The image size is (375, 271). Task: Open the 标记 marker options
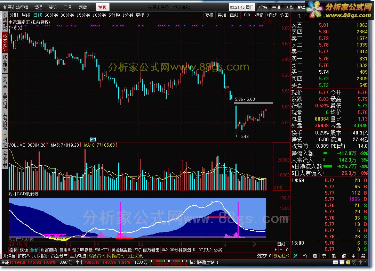pyautogui.click(x=259, y=15)
